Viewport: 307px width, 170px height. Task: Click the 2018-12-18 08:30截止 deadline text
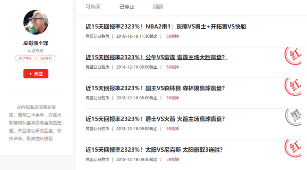click(x=137, y=160)
